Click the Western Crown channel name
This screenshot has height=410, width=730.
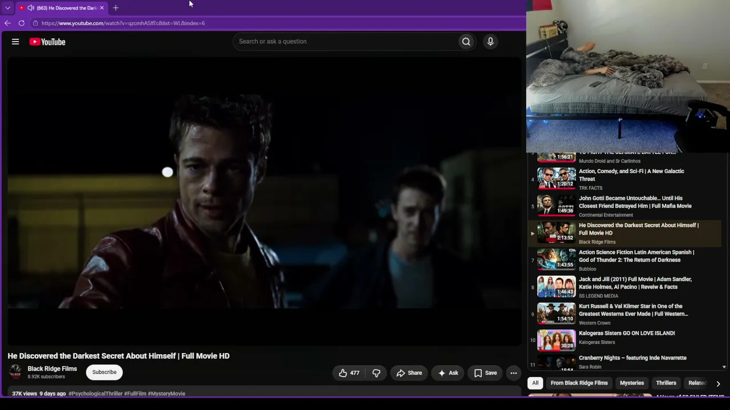coord(594,323)
